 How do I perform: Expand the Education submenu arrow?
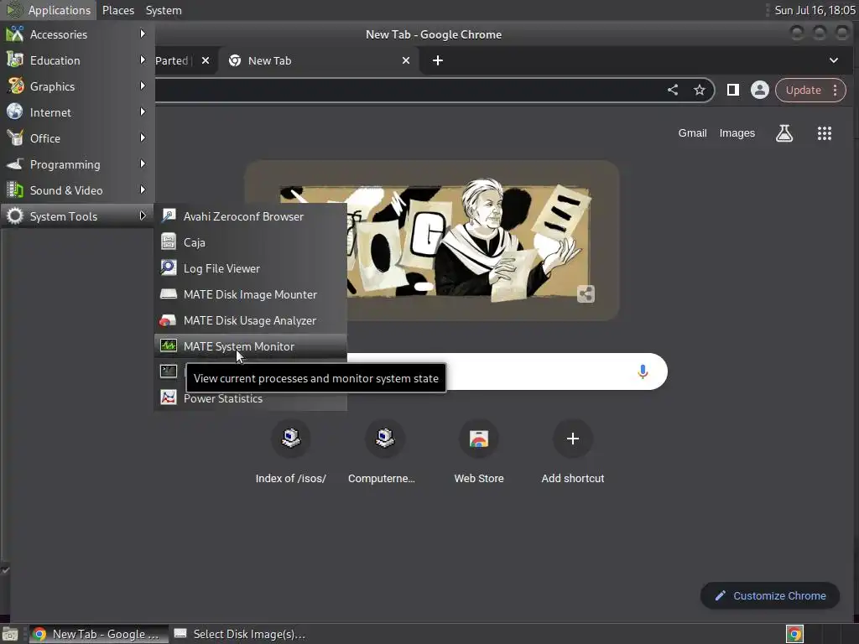143,60
